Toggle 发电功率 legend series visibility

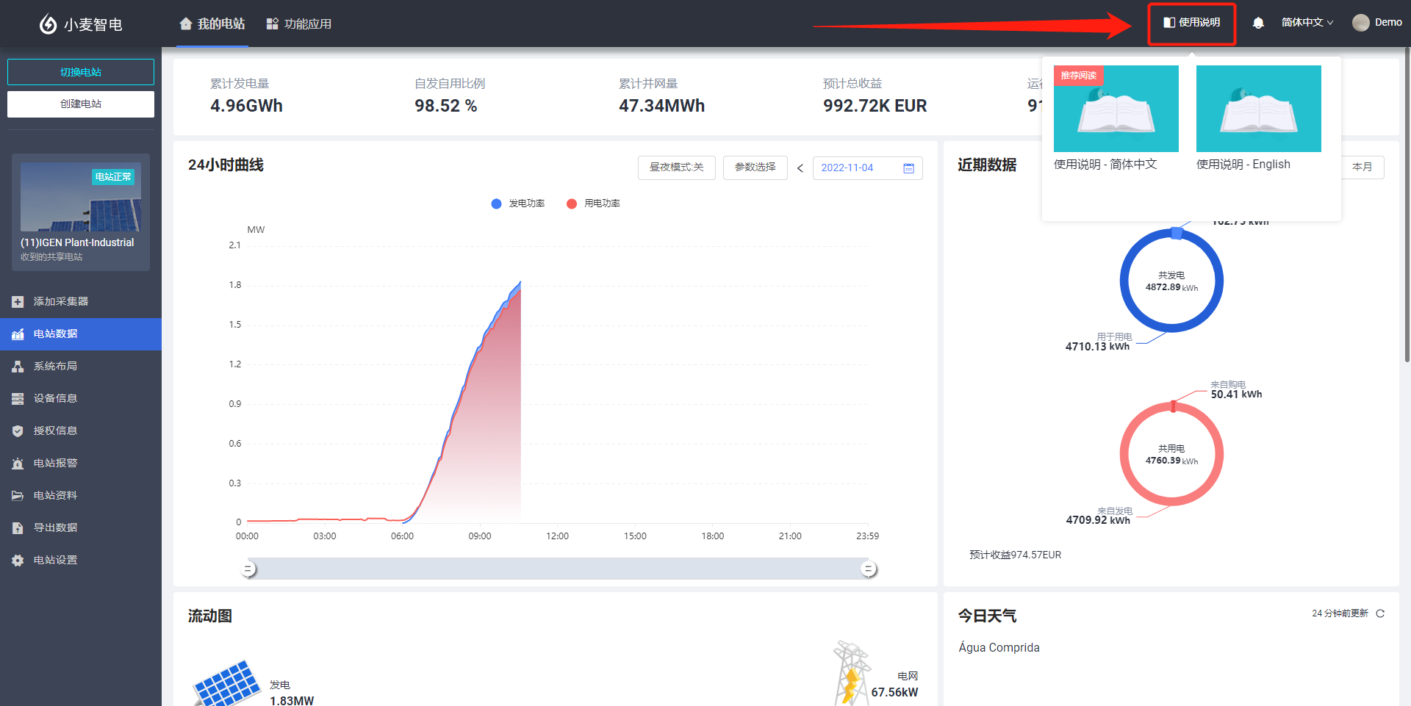[x=518, y=203]
